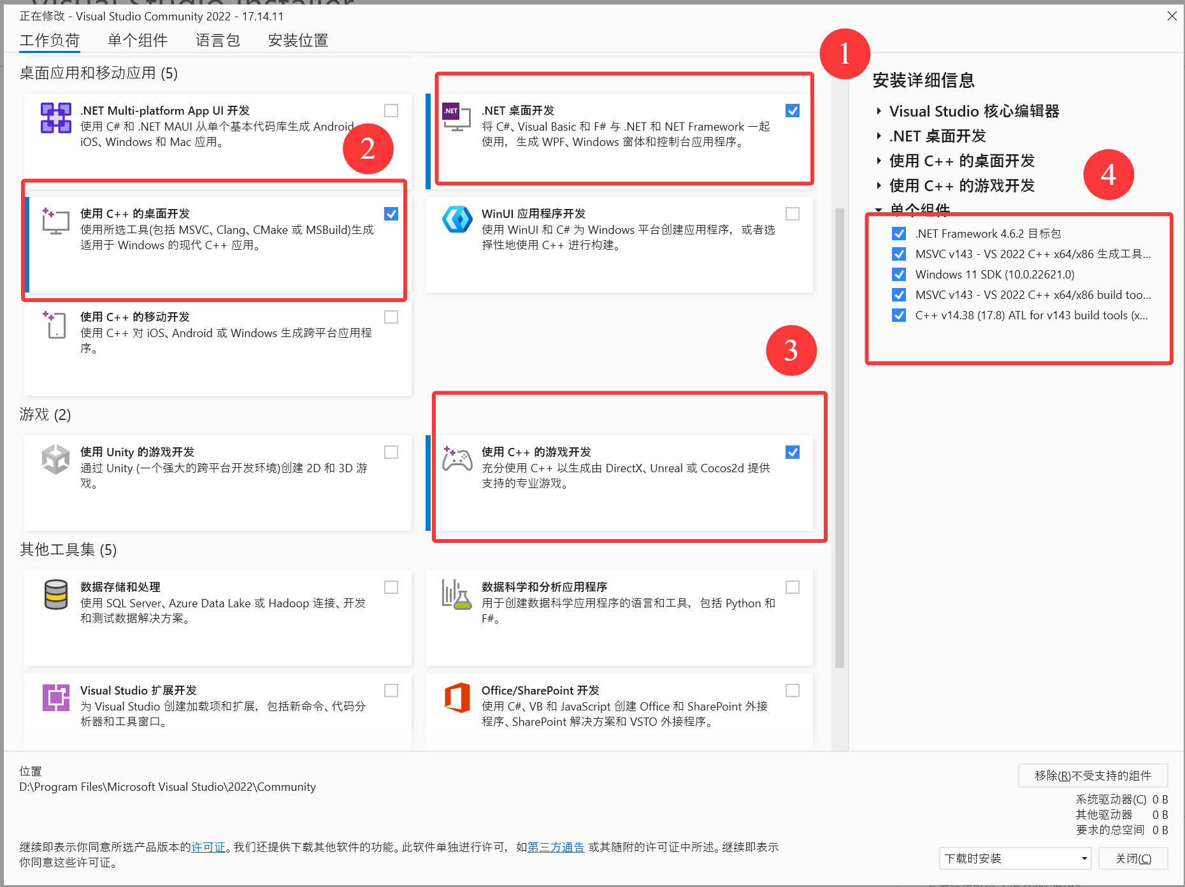Click the Office/SharePoint 开发 icon
The height and width of the screenshot is (887, 1185).
coord(457,697)
